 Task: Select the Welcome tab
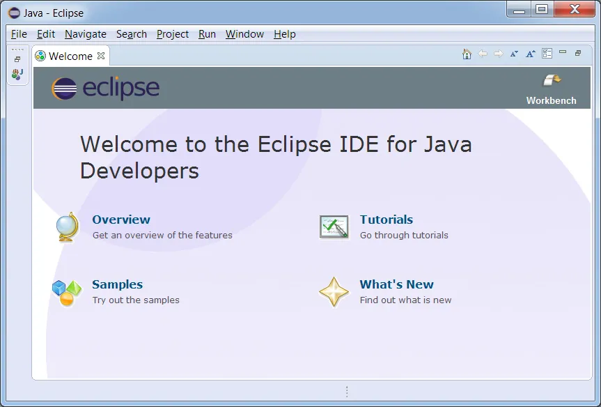point(70,56)
